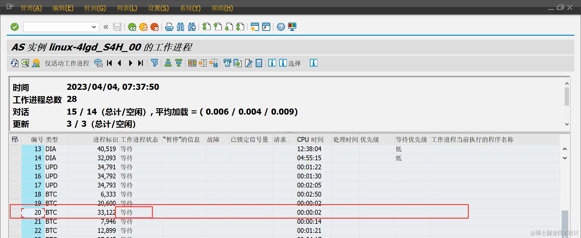This screenshot has width=581, height=238.
Task: Click the 进程标识 column header
Action: pyautogui.click(x=94, y=139)
